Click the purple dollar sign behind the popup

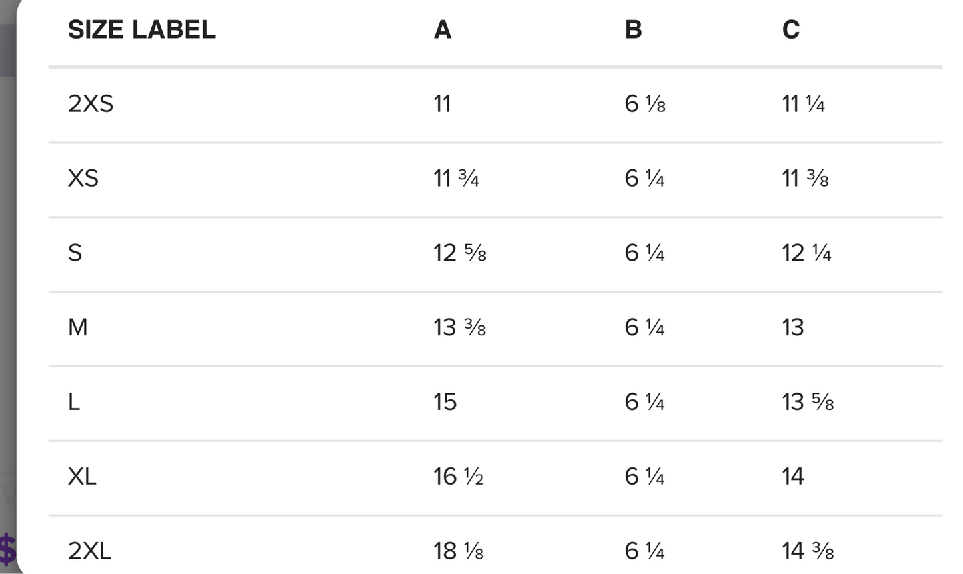tap(8, 549)
